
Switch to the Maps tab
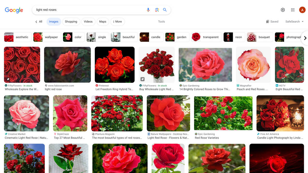click(x=103, y=22)
